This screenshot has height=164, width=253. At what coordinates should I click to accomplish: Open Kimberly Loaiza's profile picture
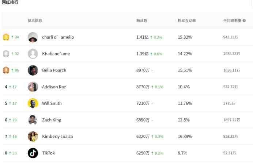click(33, 137)
